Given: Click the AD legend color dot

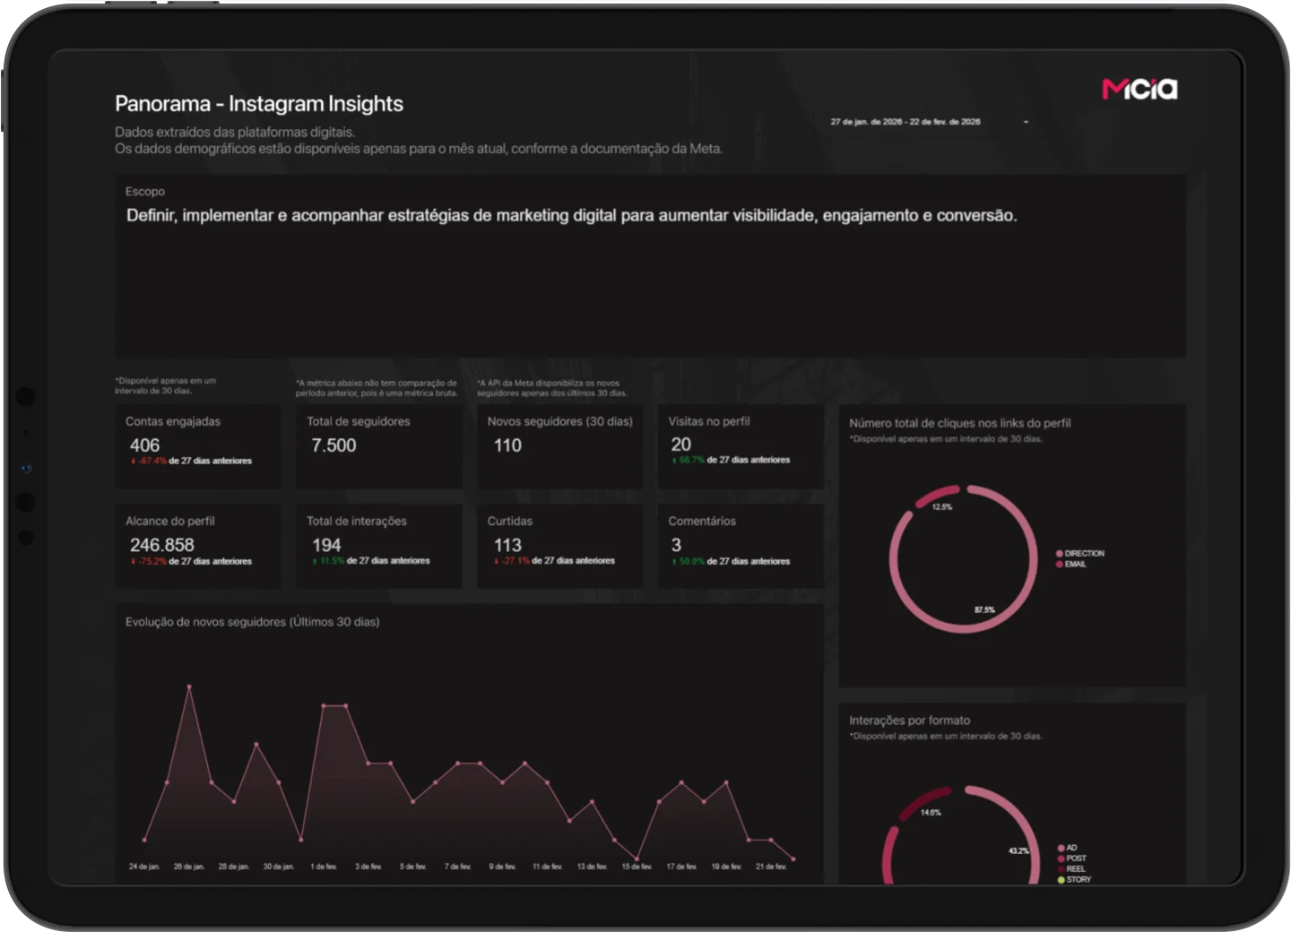Looking at the screenshot, I should 1061,848.
